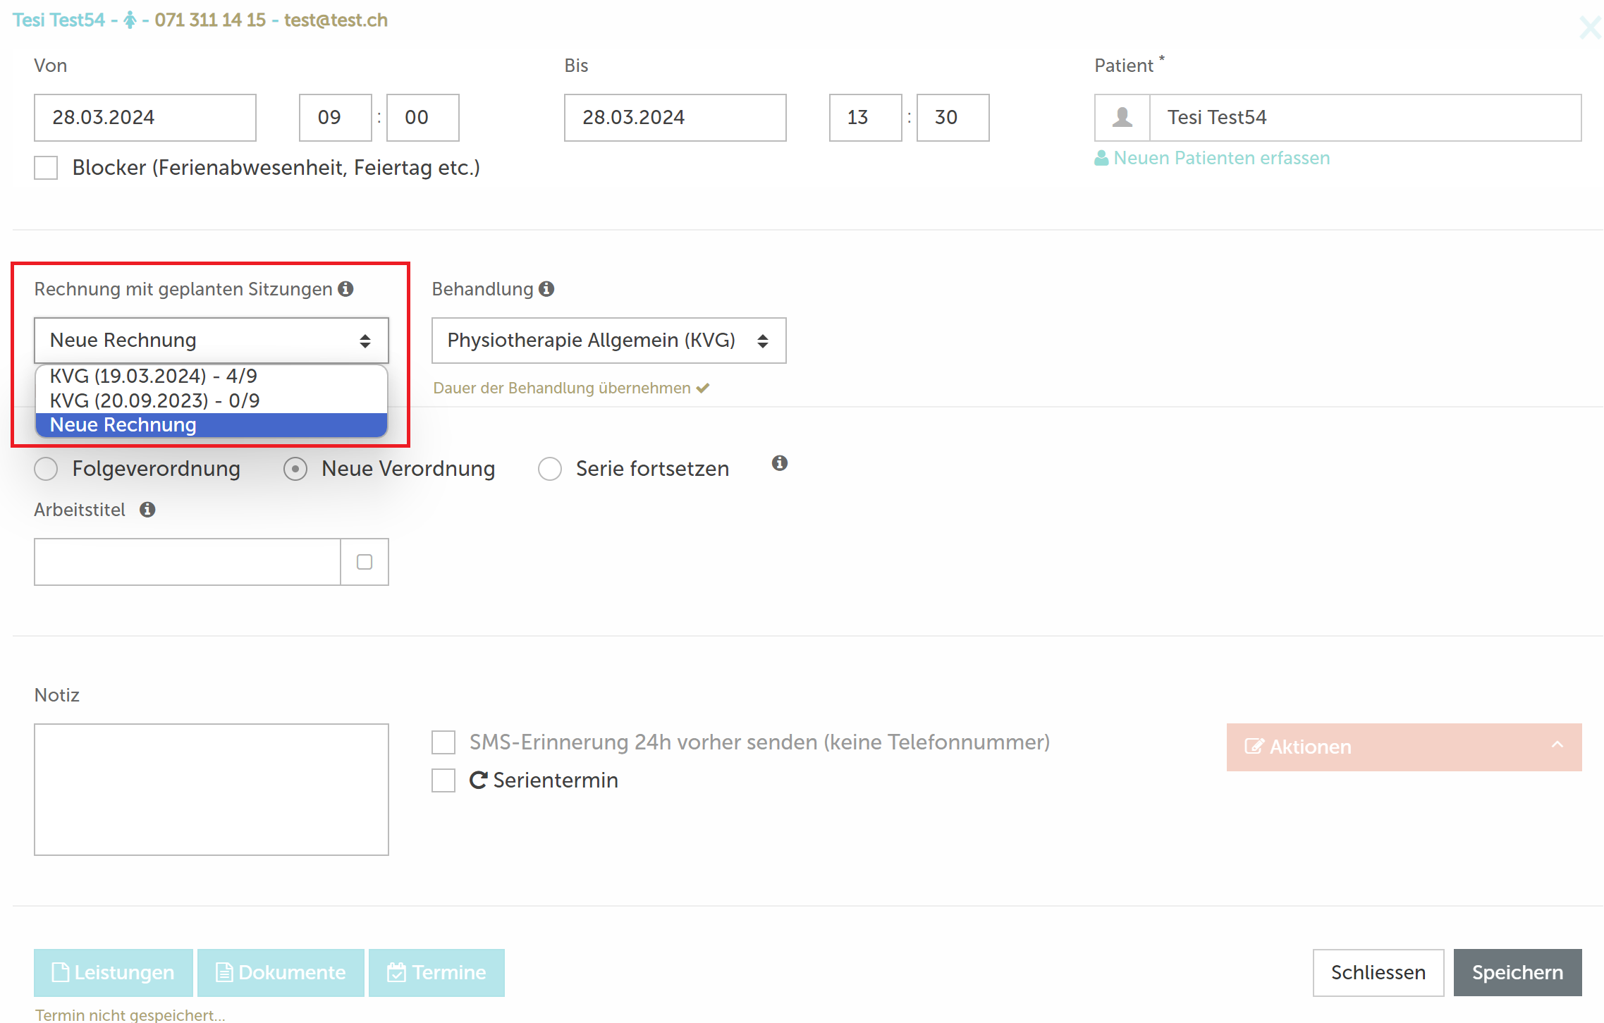Click the repeat icon beside Serientermin
This screenshot has height=1023, width=1604.
click(478, 780)
